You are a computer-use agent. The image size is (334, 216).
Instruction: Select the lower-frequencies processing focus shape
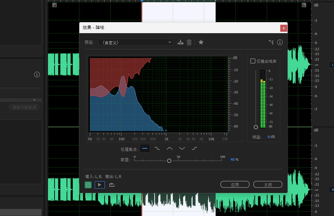157,148
